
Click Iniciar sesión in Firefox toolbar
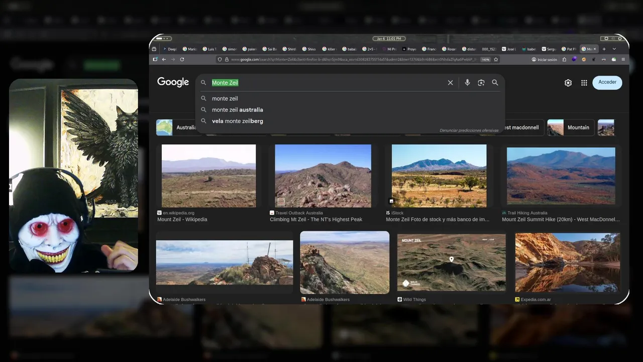pyautogui.click(x=544, y=59)
